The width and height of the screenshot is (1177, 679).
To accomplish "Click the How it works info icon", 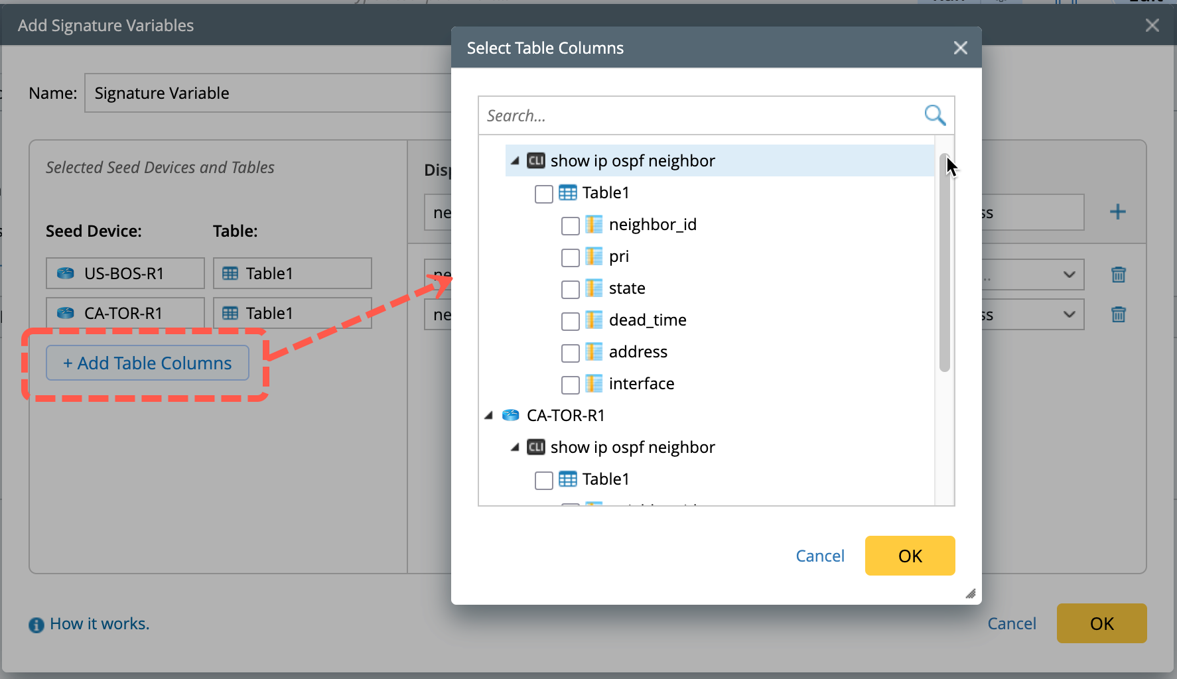I will point(36,625).
